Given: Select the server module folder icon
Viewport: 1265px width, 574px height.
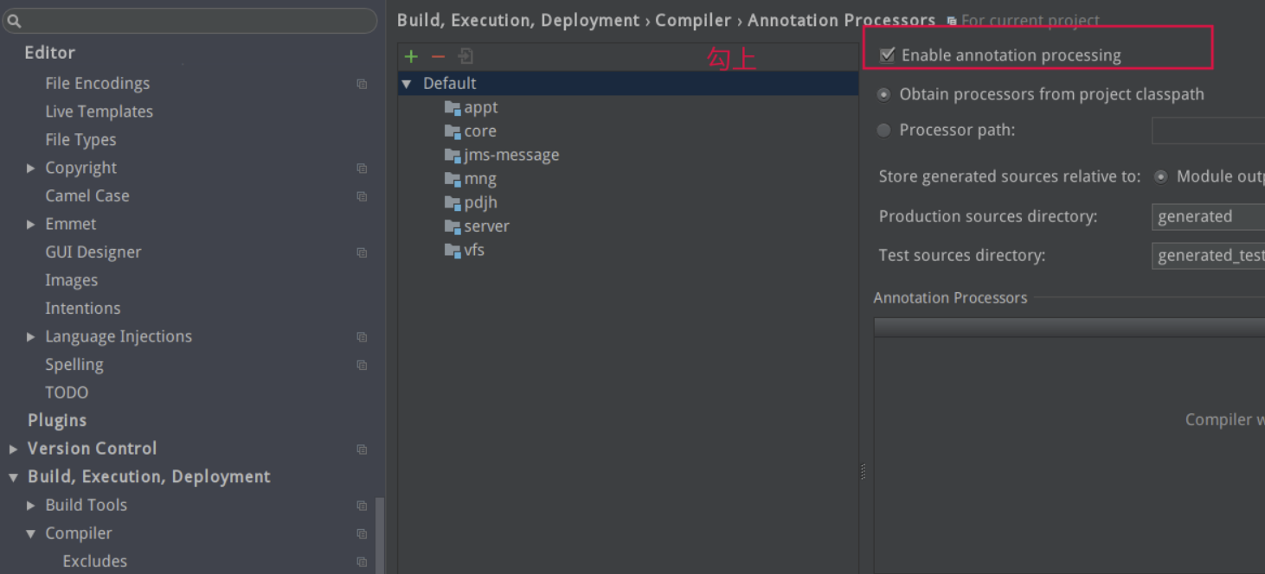Looking at the screenshot, I should 453,226.
